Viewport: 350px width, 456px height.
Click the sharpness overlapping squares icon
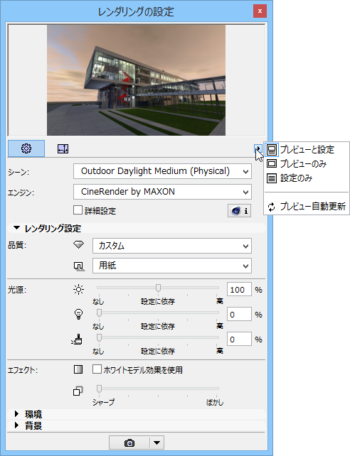78,391
